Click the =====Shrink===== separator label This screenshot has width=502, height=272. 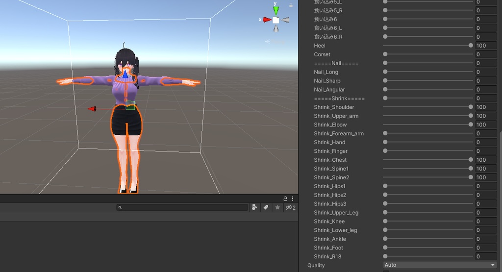click(339, 98)
